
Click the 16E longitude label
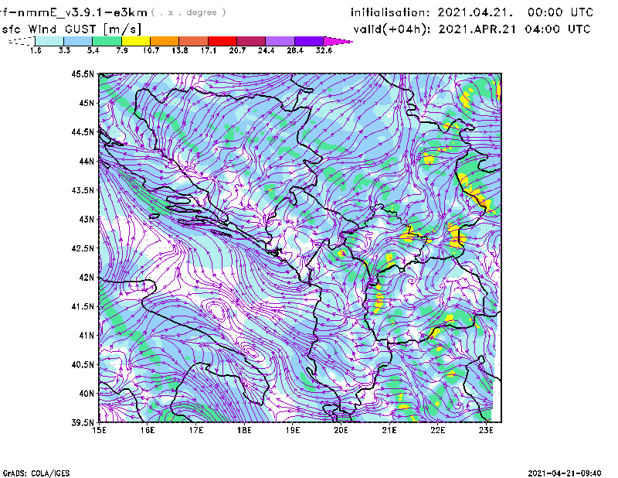[148, 430]
